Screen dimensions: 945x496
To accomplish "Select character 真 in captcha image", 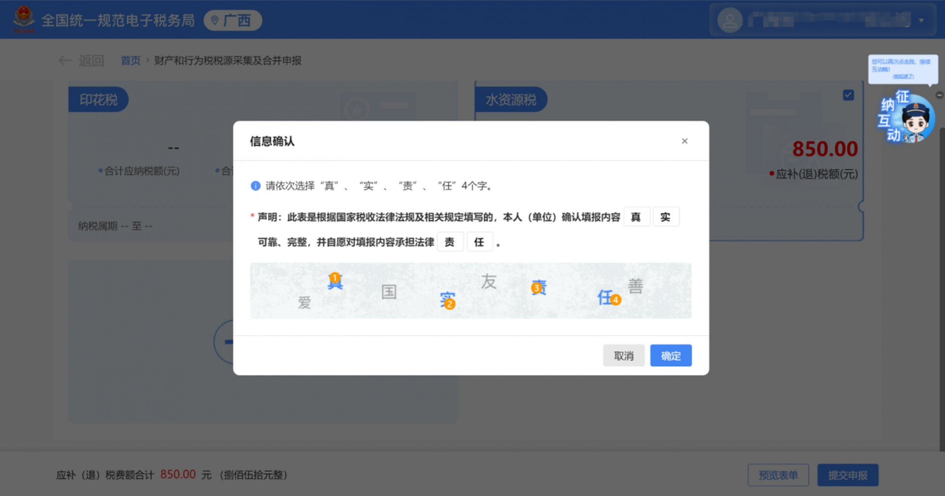I will (x=335, y=282).
